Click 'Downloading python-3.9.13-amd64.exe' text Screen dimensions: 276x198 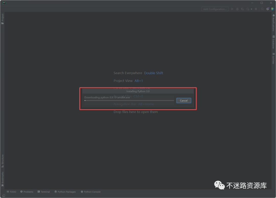pos(107,97)
